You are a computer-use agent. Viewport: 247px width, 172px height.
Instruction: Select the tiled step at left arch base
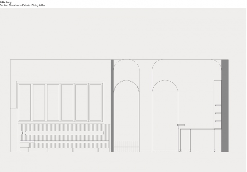(x=126, y=146)
